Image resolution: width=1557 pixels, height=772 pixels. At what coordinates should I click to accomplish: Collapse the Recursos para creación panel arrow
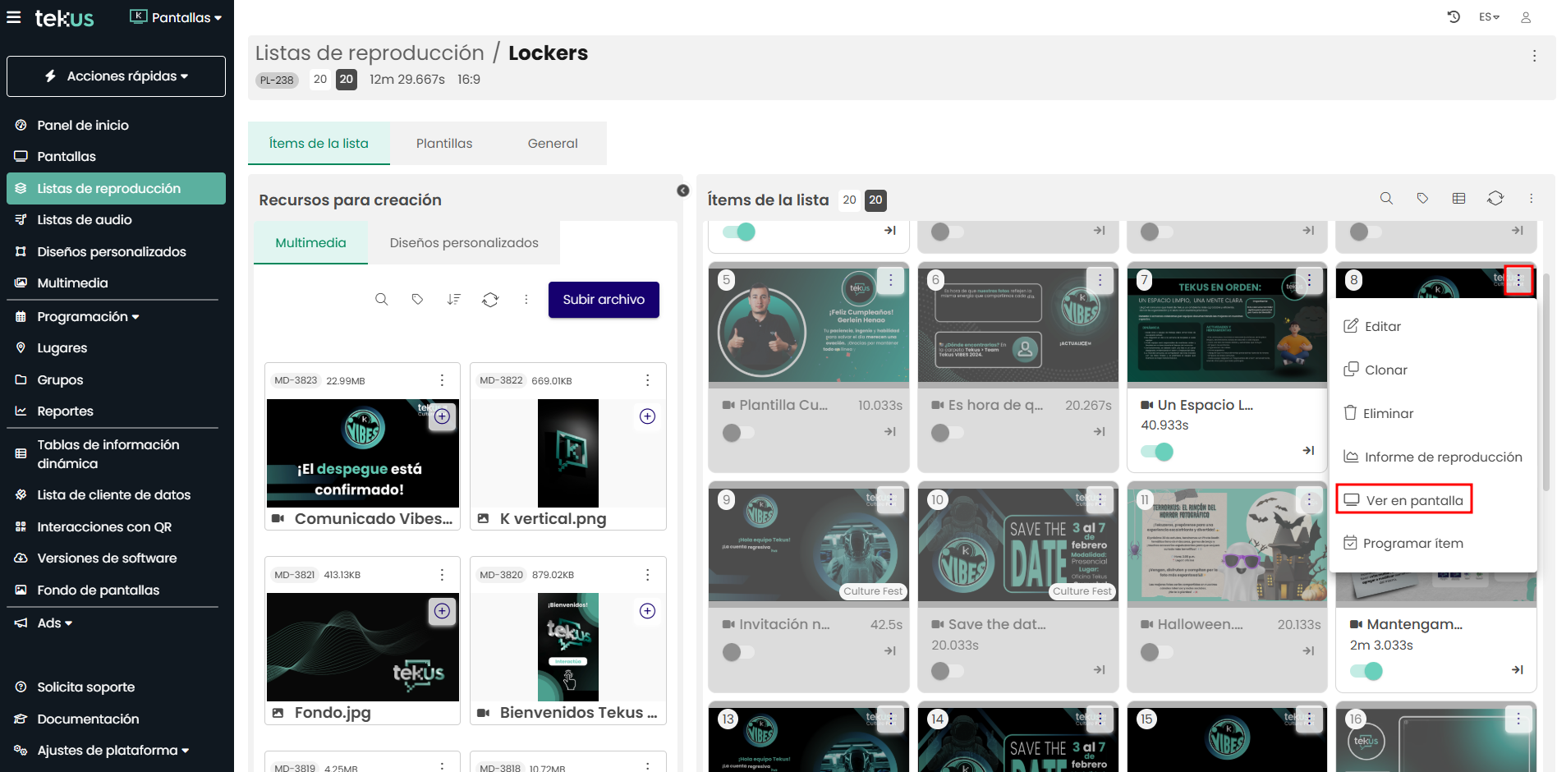coord(682,191)
